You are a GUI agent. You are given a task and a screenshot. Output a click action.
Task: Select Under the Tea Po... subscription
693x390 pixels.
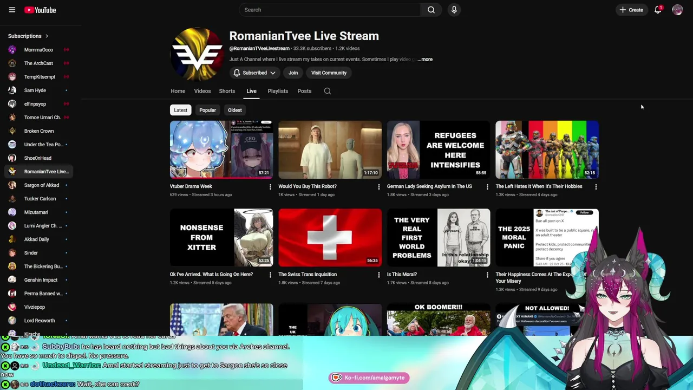tap(39, 145)
